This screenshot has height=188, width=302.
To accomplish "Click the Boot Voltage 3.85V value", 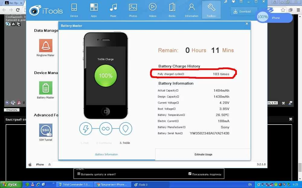I will [224, 109].
